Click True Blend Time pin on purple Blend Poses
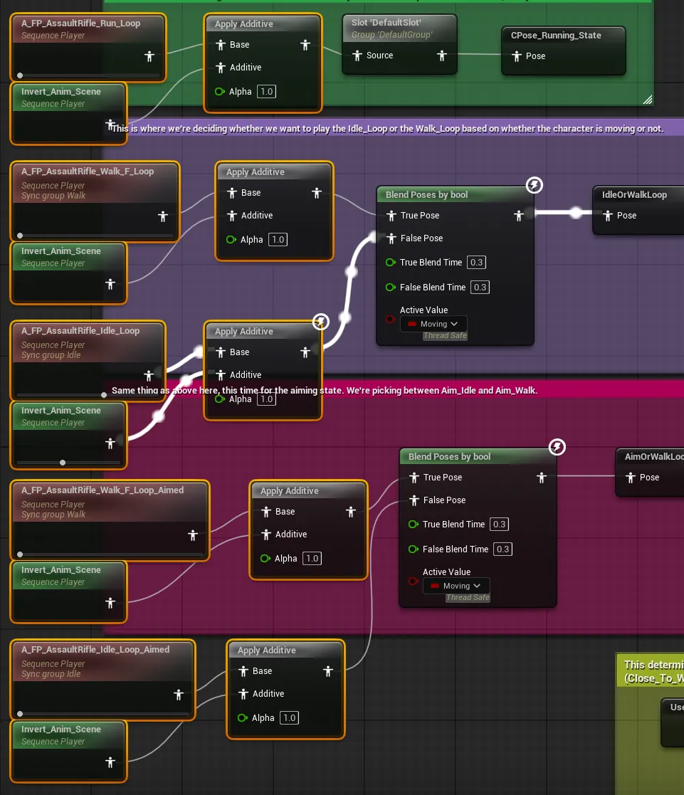The height and width of the screenshot is (795, 684). tap(391, 262)
